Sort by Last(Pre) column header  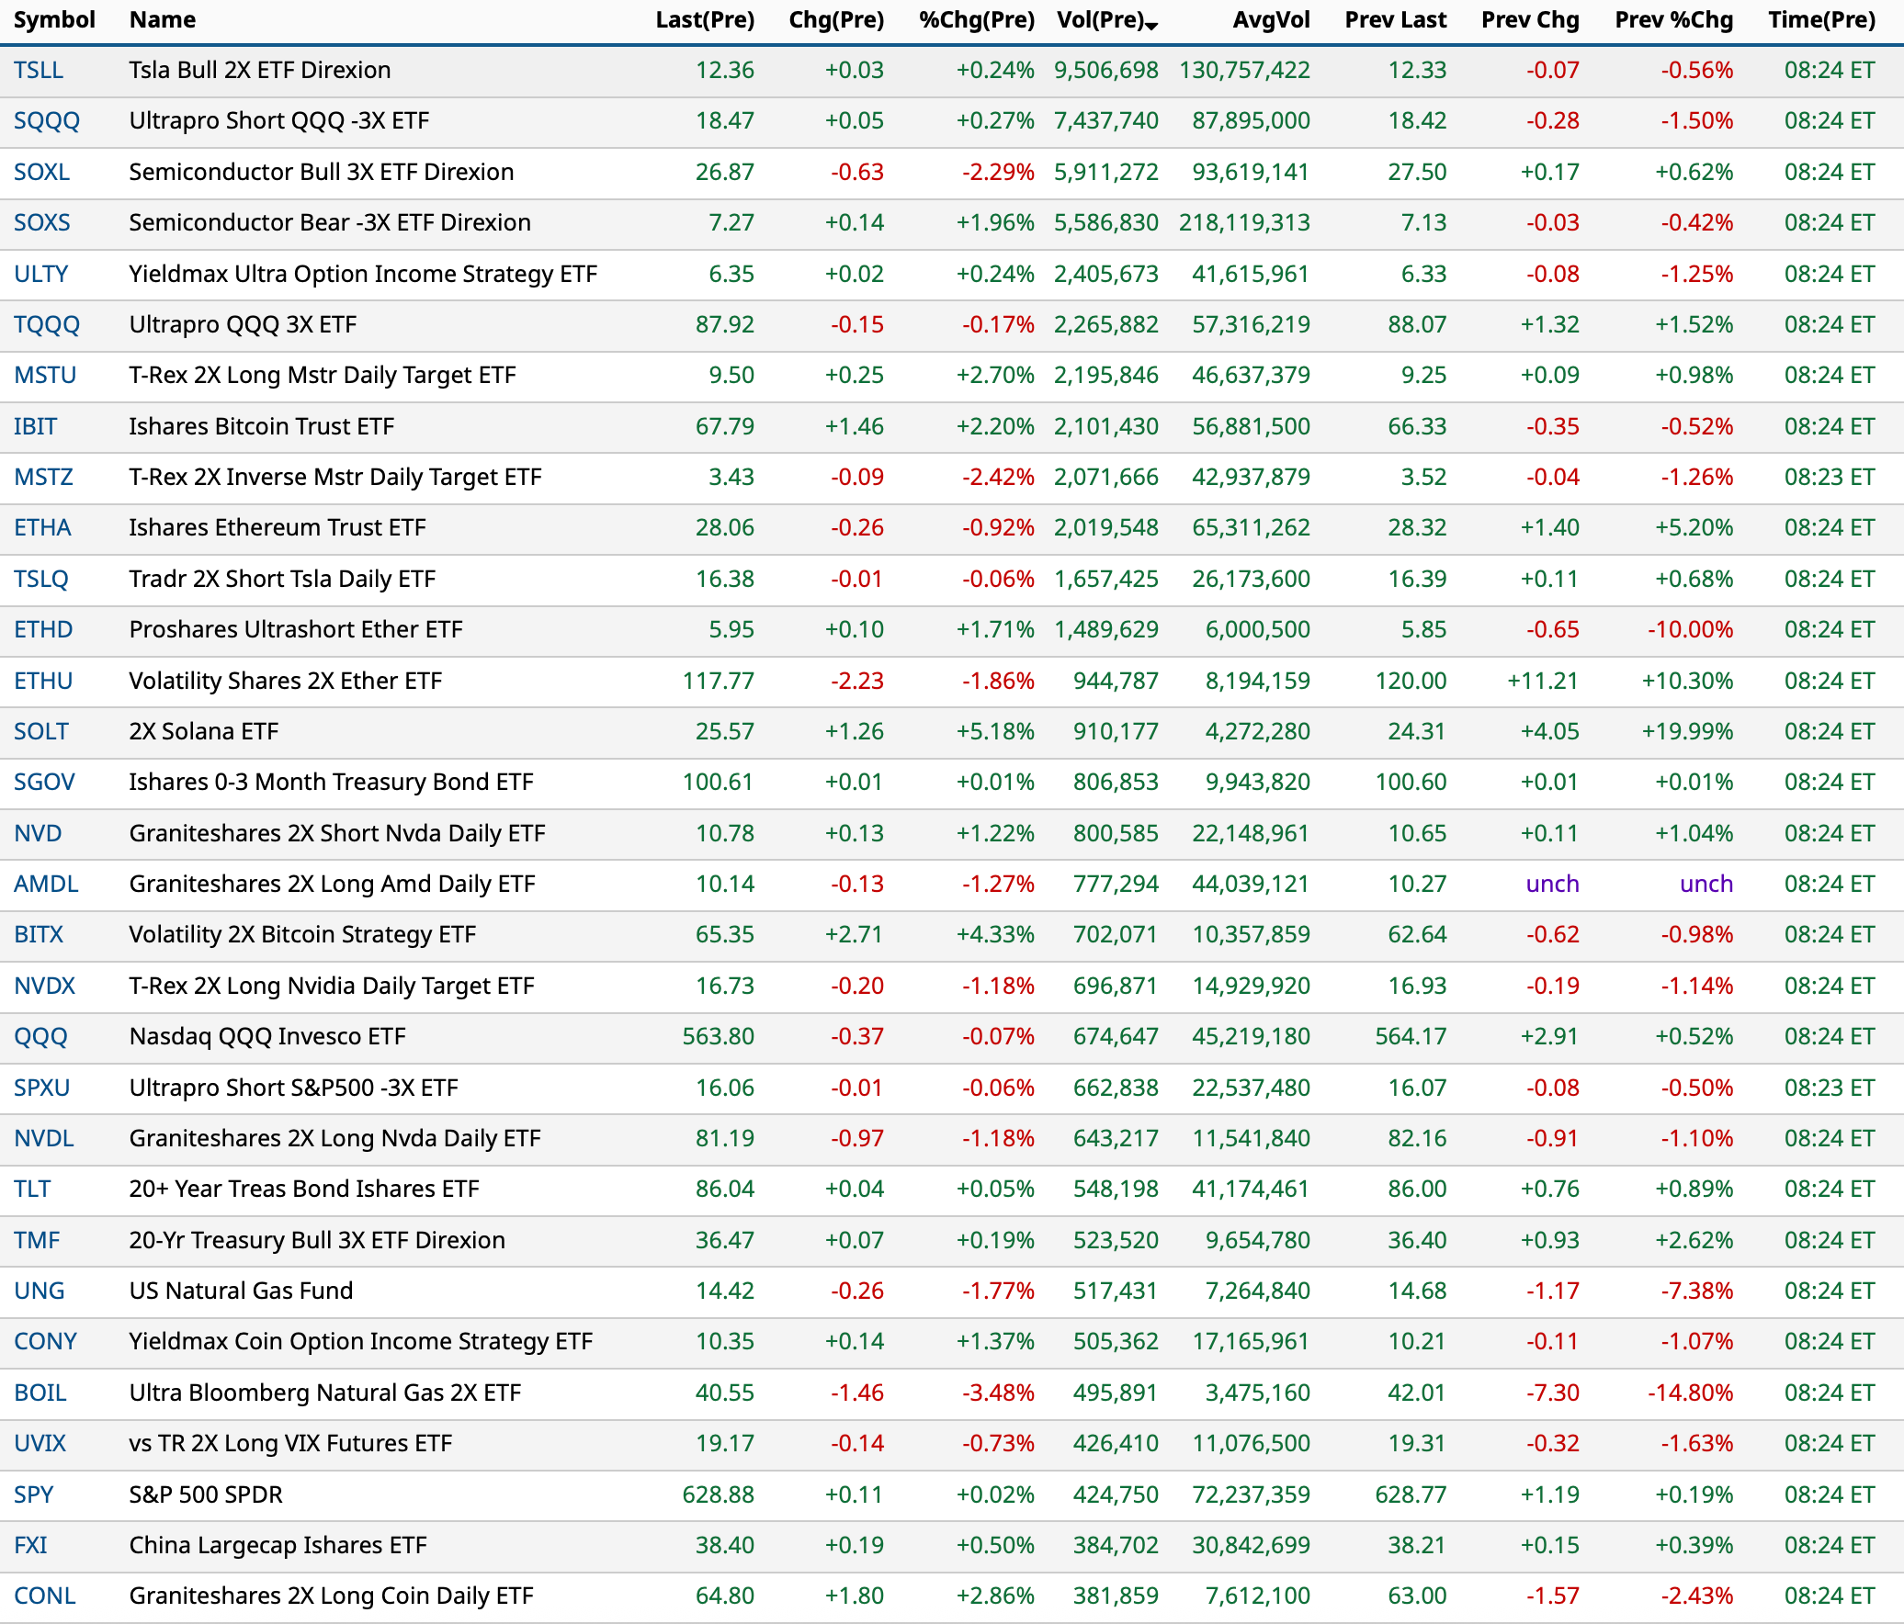(x=704, y=20)
